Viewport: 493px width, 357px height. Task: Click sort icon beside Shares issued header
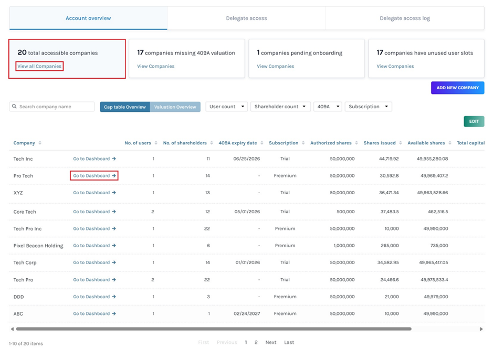[x=401, y=143]
